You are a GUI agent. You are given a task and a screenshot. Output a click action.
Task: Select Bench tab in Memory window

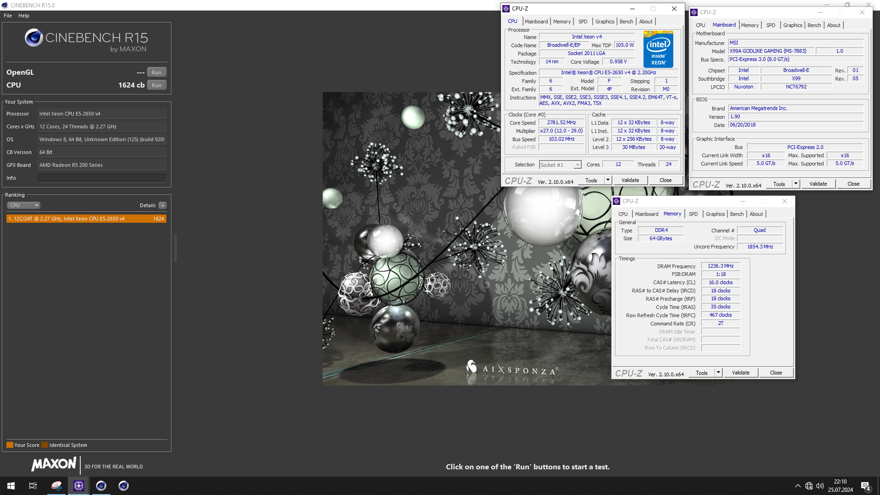(x=737, y=214)
